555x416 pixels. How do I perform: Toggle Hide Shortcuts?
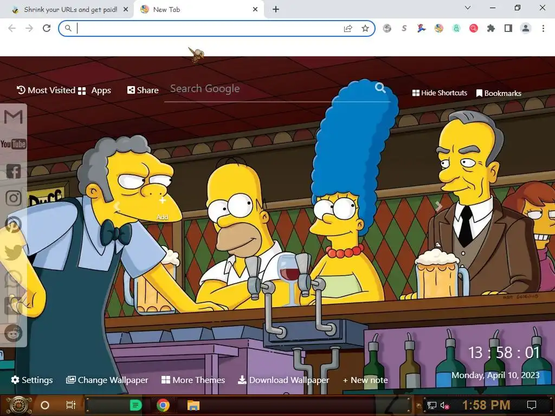coord(440,93)
